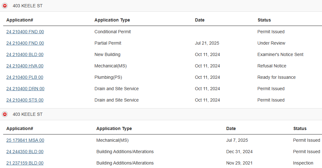Click Application# header in the second table
Screen dimensions: 322x168
tap(20, 128)
